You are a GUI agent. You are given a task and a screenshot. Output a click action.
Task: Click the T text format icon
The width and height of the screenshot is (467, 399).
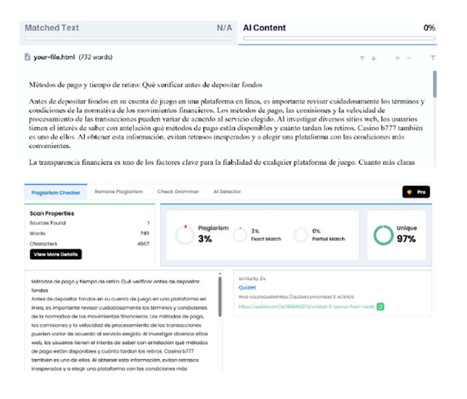(432, 58)
